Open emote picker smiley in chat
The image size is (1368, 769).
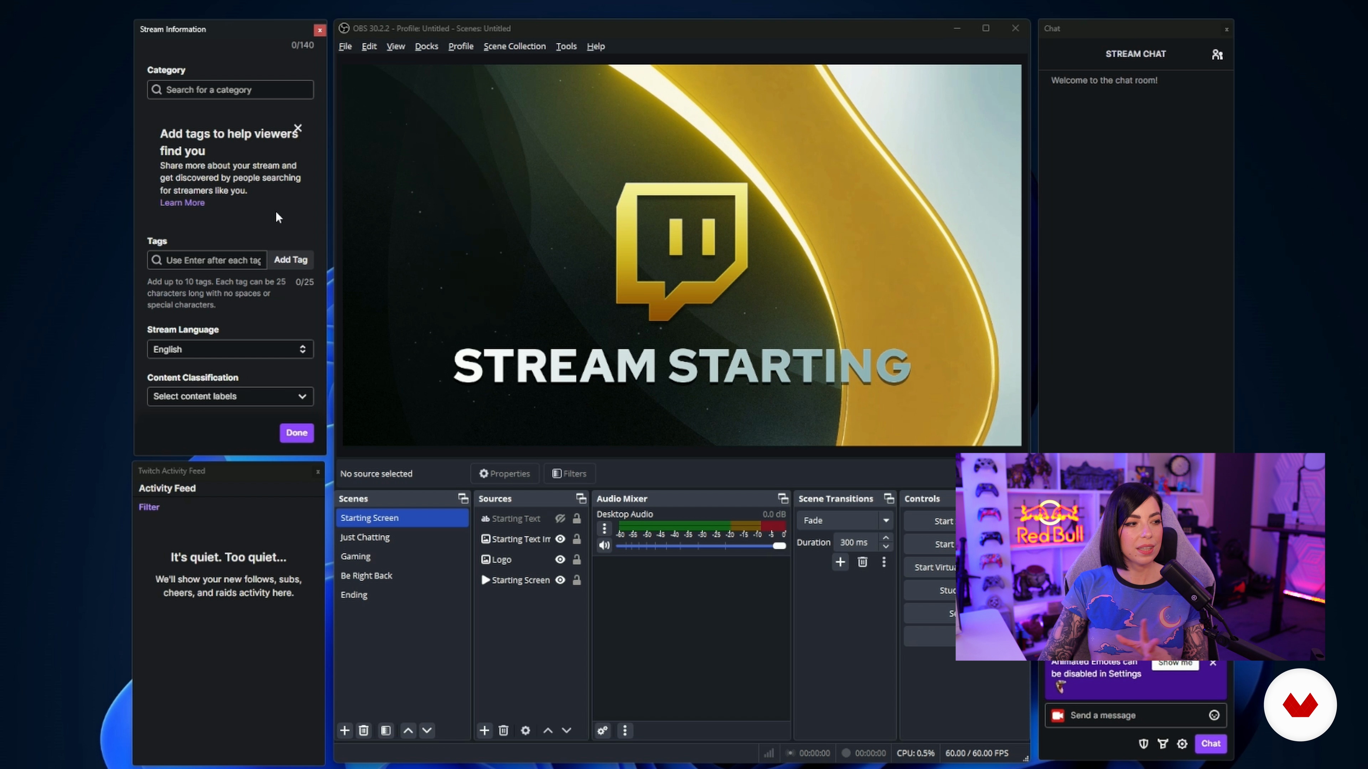tap(1214, 715)
